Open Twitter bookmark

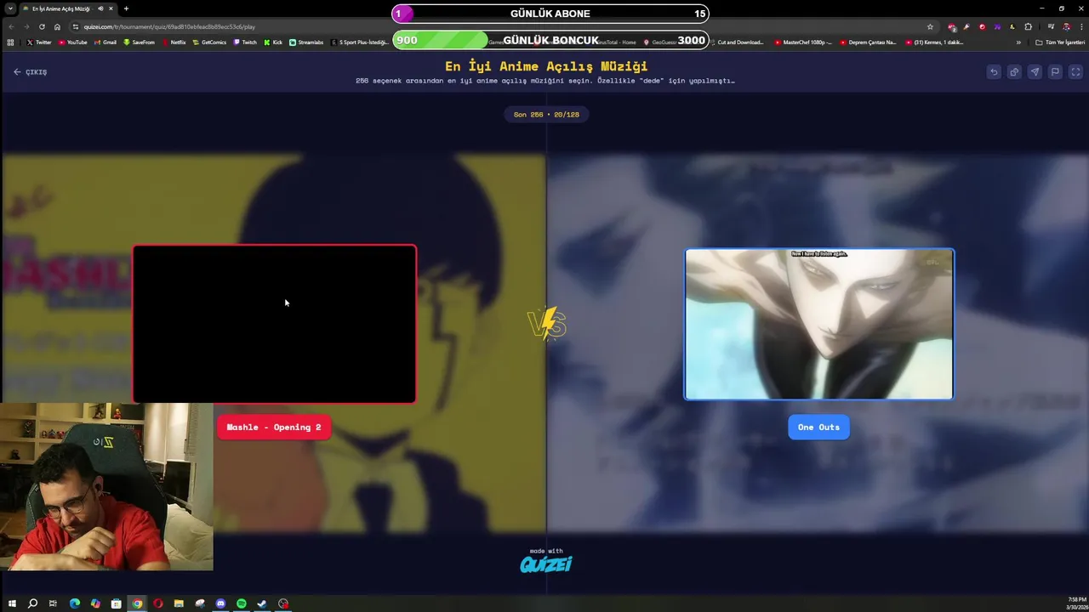pos(39,42)
